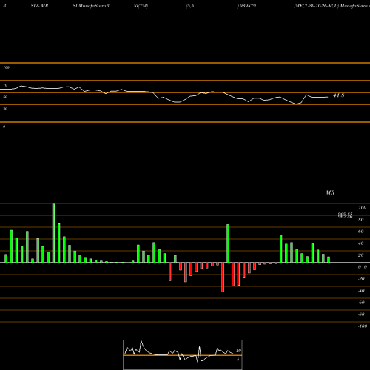Select the header text 'SI & MR'

[39, 6]
